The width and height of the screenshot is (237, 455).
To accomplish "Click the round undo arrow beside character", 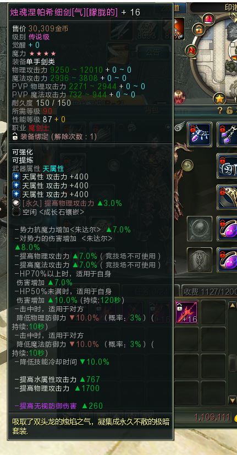I will click(x=188, y=166).
